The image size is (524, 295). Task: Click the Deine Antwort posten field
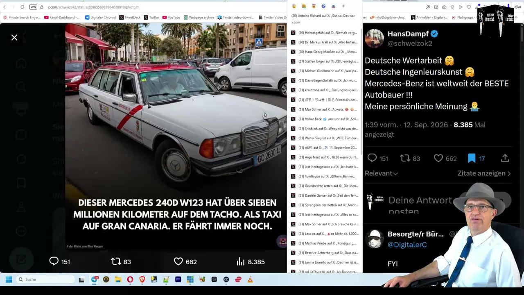(420, 205)
